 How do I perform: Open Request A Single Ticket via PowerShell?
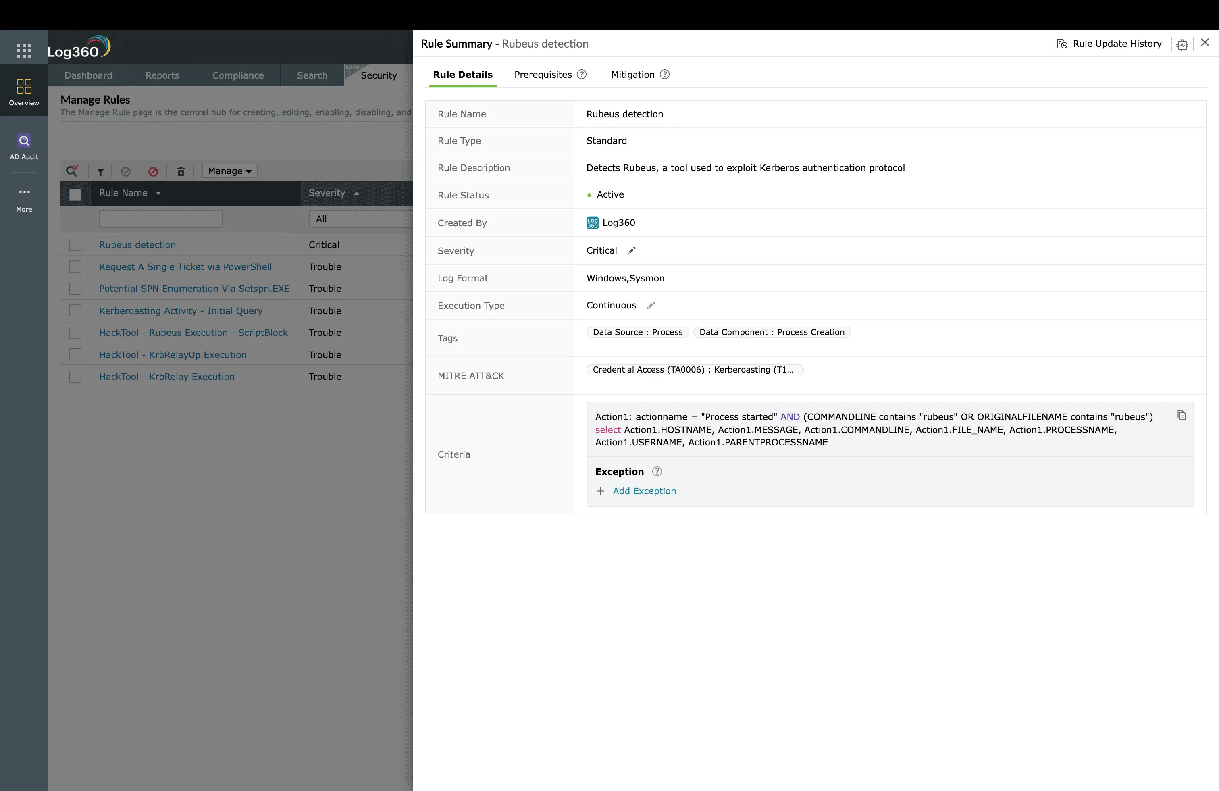point(185,267)
